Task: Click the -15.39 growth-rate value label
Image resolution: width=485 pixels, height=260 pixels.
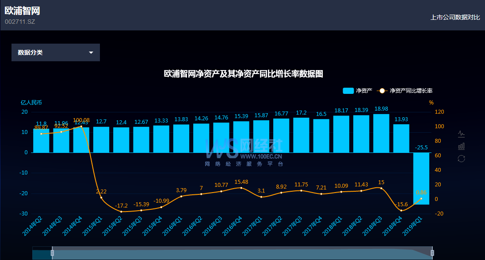Action: [141, 204]
